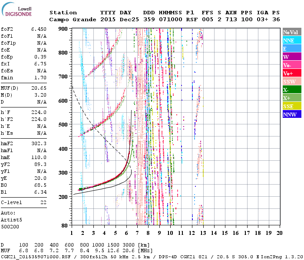
Task: Click the station name Campo Grande
Action: tap(73, 19)
